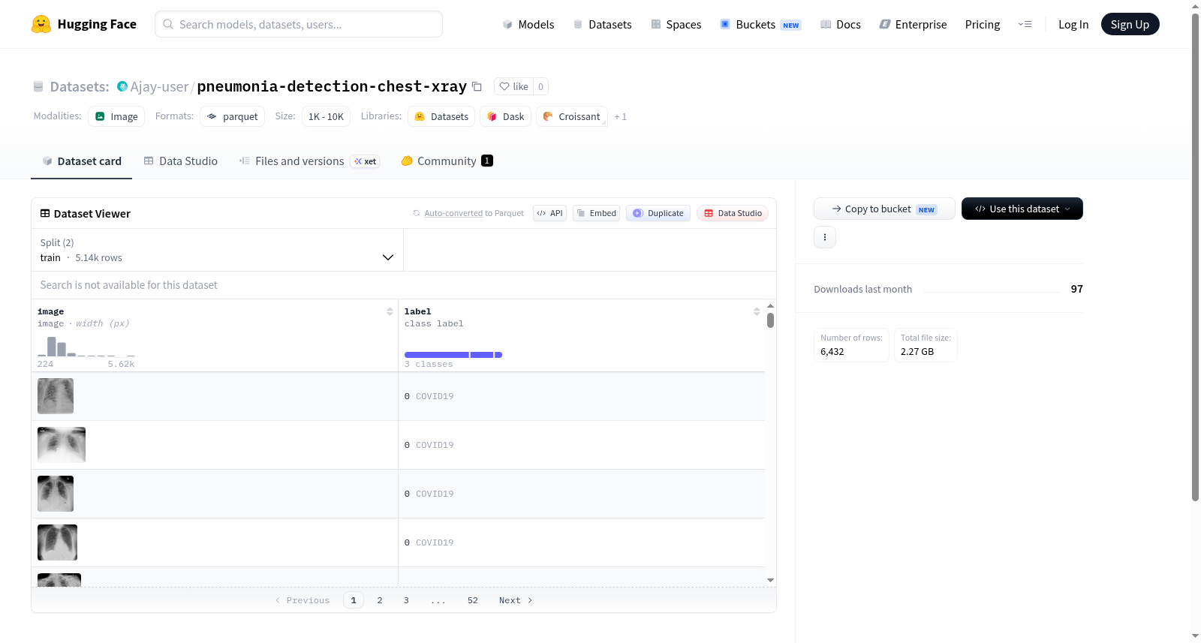
Task: Click the Datasets library tag
Action: [x=441, y=116]
